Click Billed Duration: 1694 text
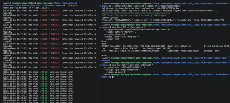230x103 pixels. coord(216,46)
